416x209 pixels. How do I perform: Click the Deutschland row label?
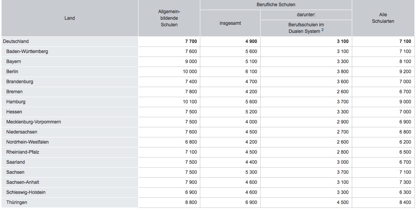[16, 41]
